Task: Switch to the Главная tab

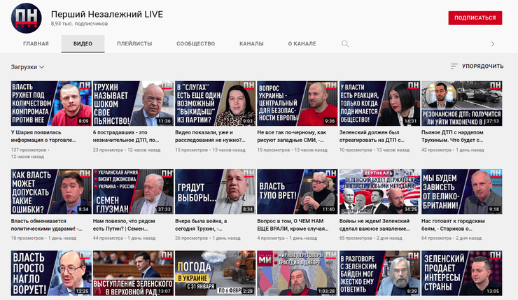Action: pyautogui.click(x=36, y=43)
